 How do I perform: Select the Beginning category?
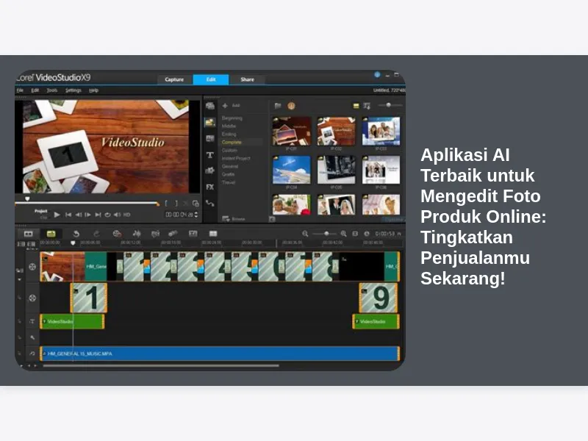232,118
